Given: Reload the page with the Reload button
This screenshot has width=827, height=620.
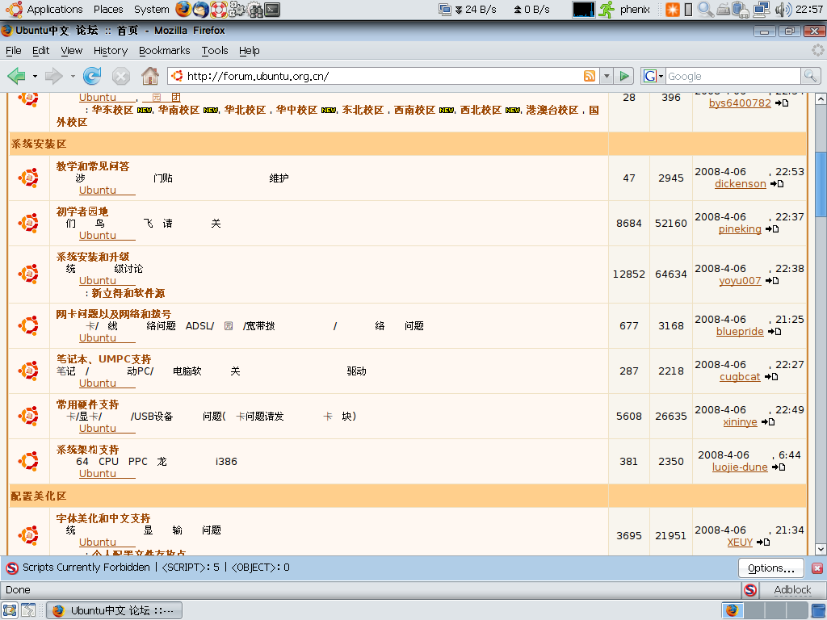Looking at the screenshot, I should point(92,76).
